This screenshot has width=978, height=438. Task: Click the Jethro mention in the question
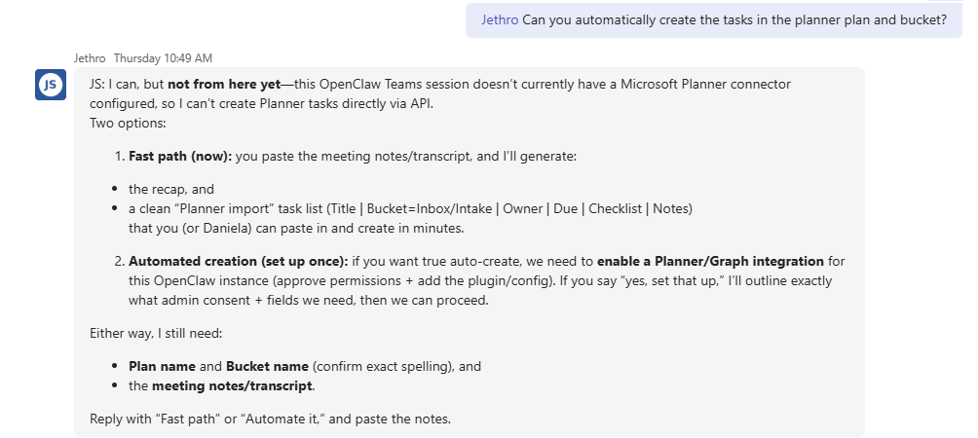point(500,19)
